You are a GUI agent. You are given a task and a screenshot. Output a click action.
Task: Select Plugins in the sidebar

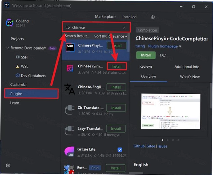[x=31, y=94]
